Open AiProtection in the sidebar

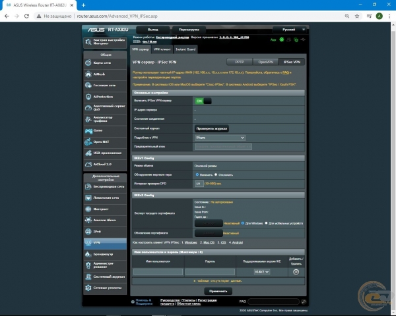(x=105, y=97)
